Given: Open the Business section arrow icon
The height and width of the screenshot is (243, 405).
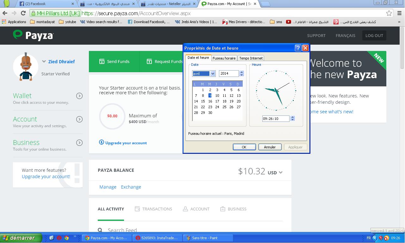Looking at the screenshot, I should pyautogui.click(x=79, y=143).
